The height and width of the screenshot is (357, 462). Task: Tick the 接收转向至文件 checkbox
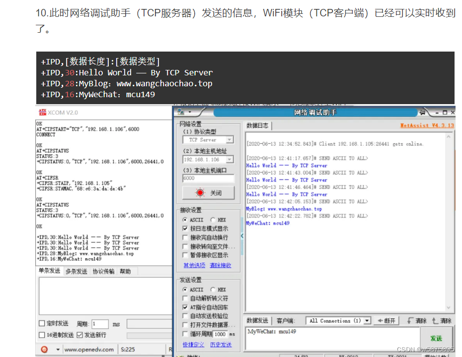click(185, 246)
